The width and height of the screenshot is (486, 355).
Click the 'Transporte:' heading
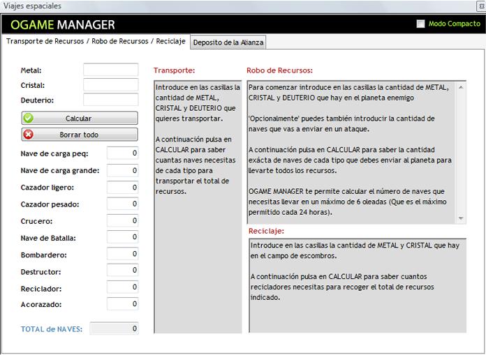[174, 70]
